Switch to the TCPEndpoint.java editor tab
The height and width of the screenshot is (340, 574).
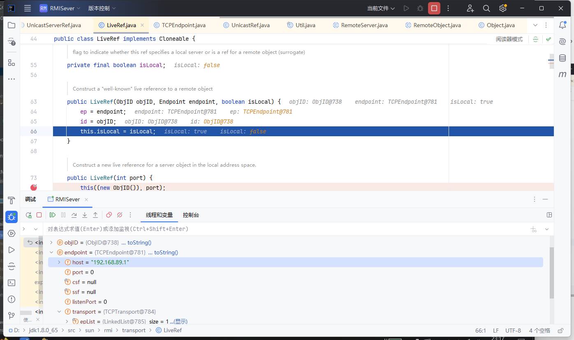pyautogui.click(x=183, y=25)
